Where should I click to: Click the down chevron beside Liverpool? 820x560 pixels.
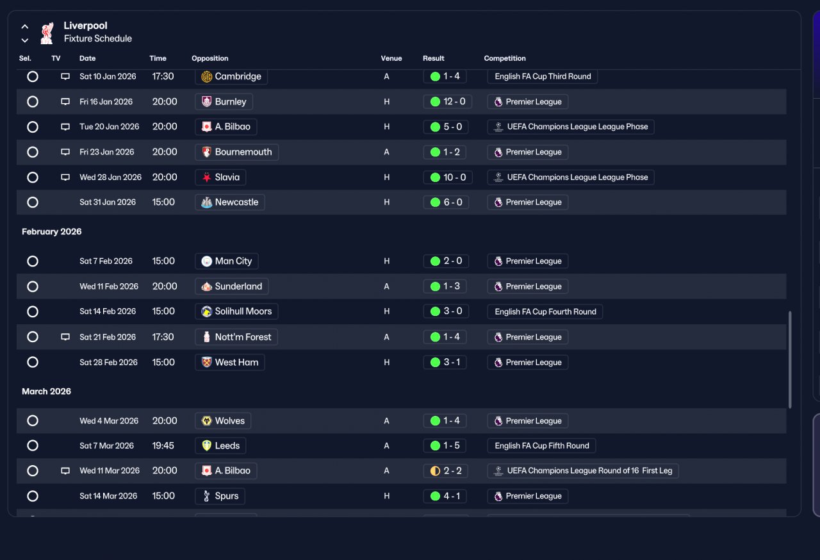click(x=25, y=40)
